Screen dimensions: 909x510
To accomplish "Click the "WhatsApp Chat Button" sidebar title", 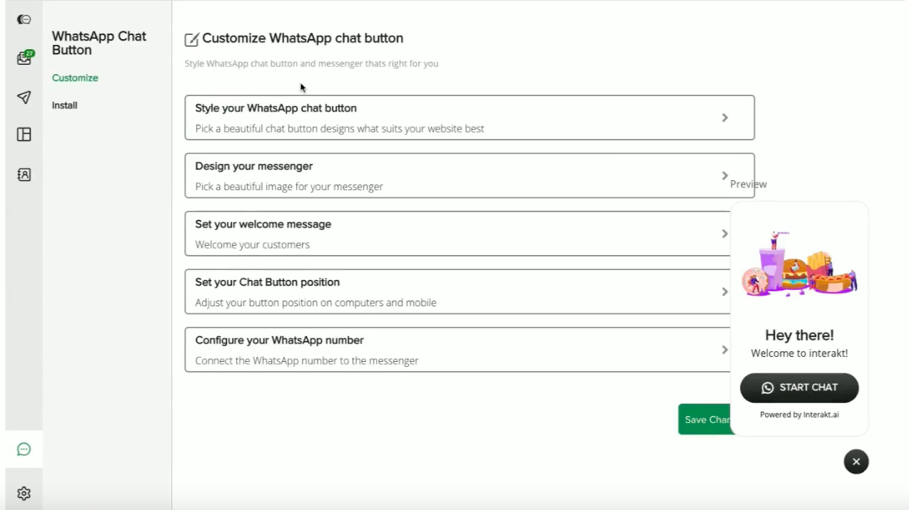I will [x=99, y=43].
